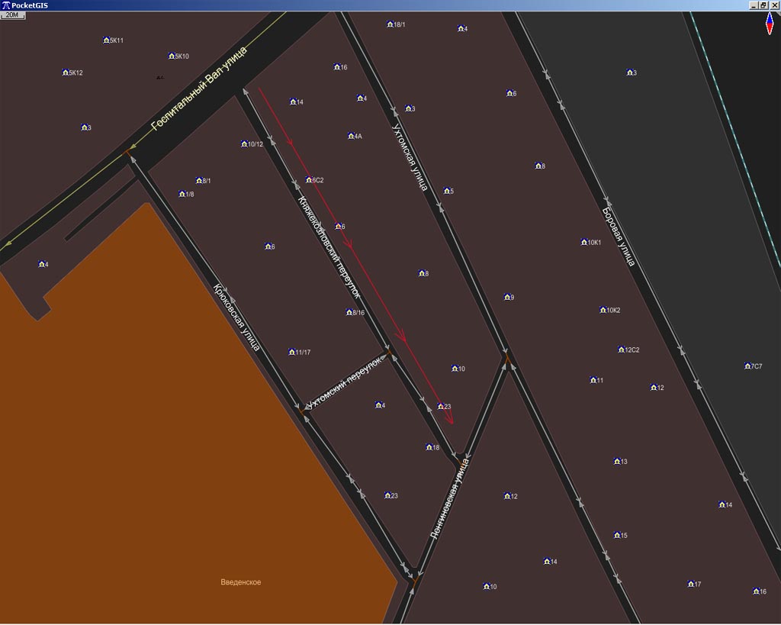781x625 pixels.
Task: Click house marker 6C2
Action: click(309, 181)
